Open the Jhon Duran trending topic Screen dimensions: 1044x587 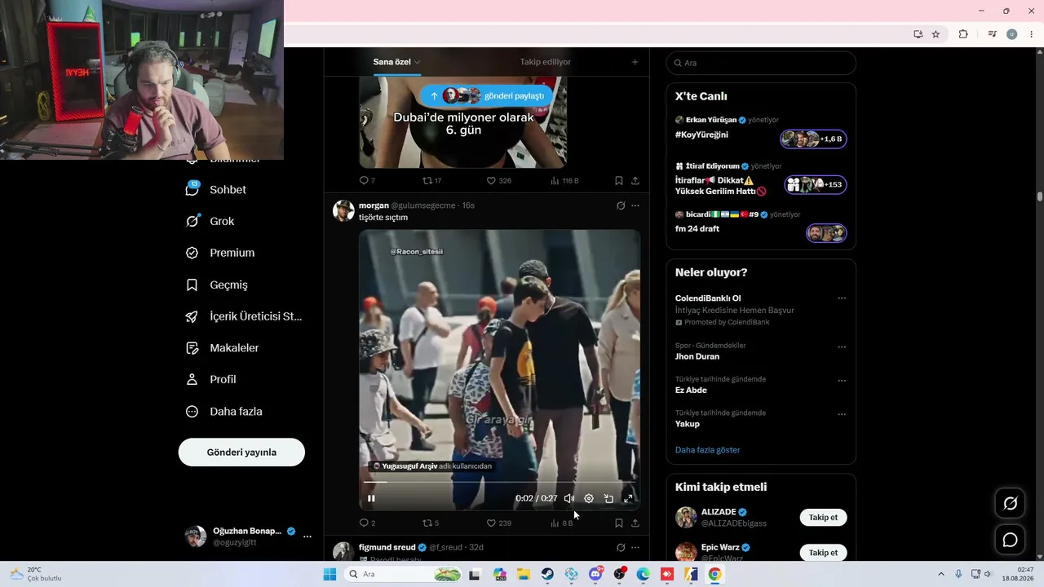697,356
